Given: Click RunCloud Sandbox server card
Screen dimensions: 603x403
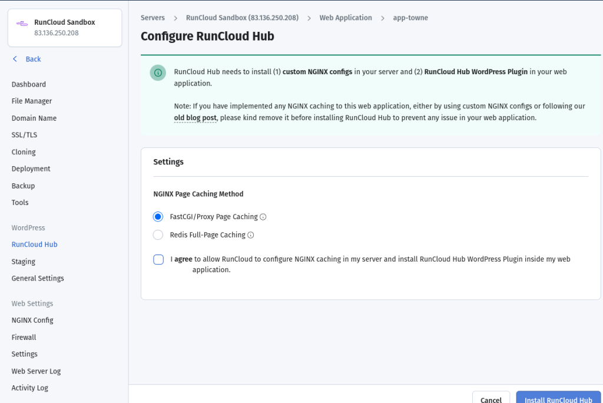Looking at the screenshot, I should tap(65, 28).
